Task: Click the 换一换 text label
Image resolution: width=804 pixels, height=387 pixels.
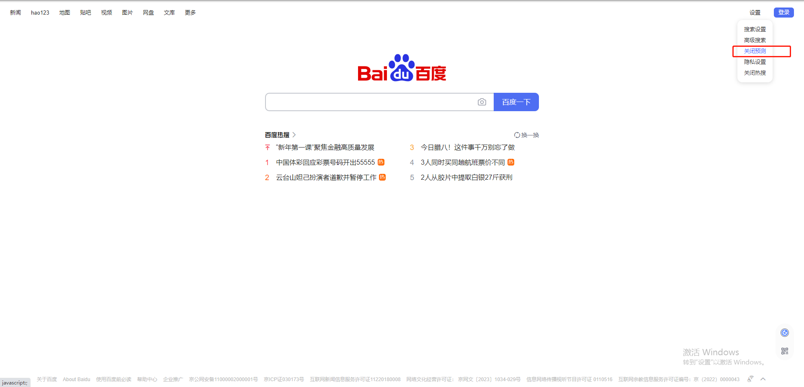Action: (530, 135)
